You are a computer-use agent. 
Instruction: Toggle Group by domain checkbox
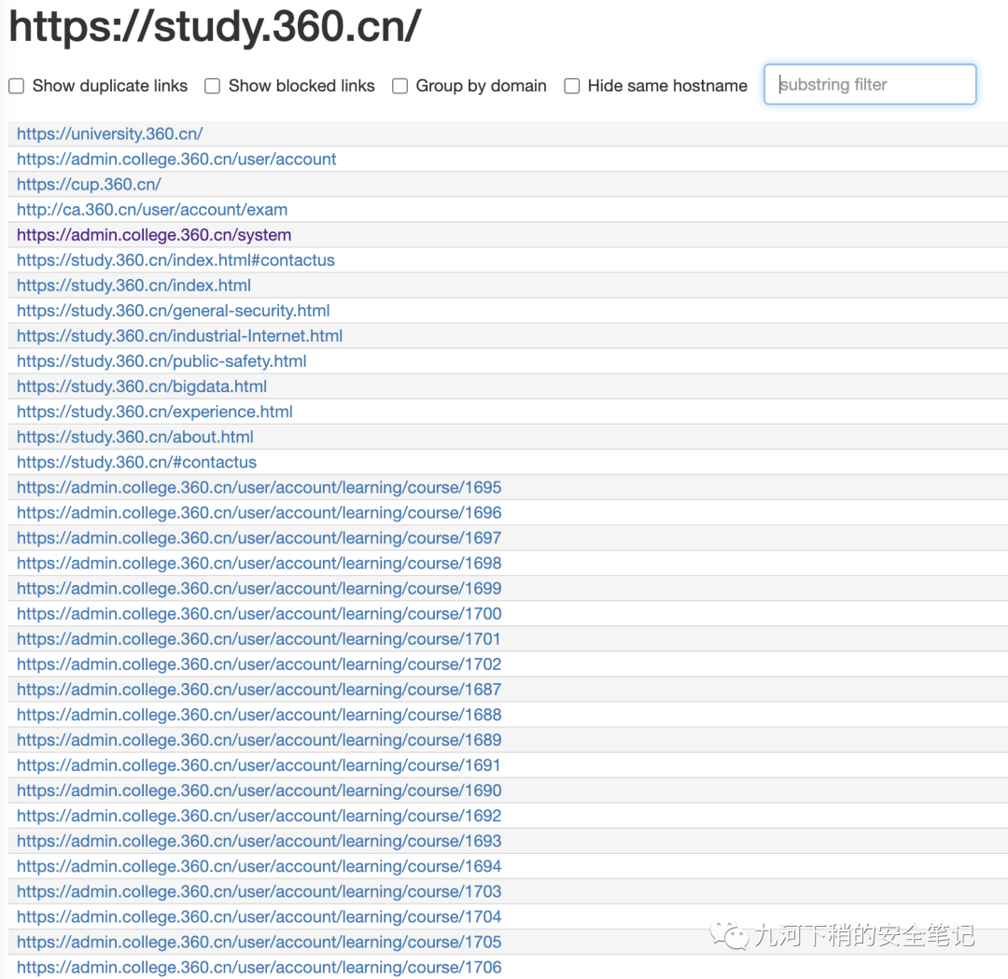tap(399, 86)
